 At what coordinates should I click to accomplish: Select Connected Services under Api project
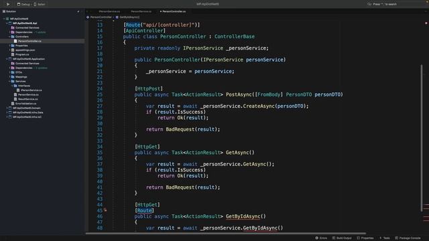(x=27, y=27)
